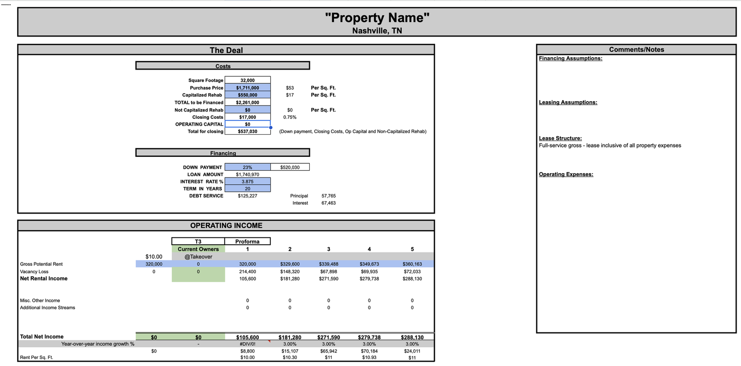Screen dimensions: 741x366
Task: Click the DEBT SERVICE label
Action: 206,196
